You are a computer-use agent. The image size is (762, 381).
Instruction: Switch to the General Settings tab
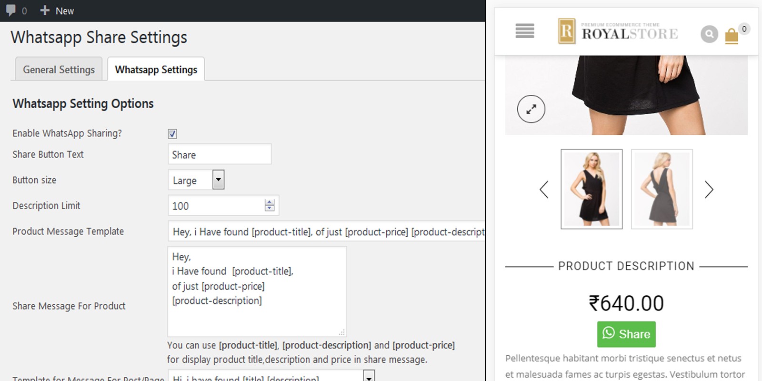tap(59, 70)
